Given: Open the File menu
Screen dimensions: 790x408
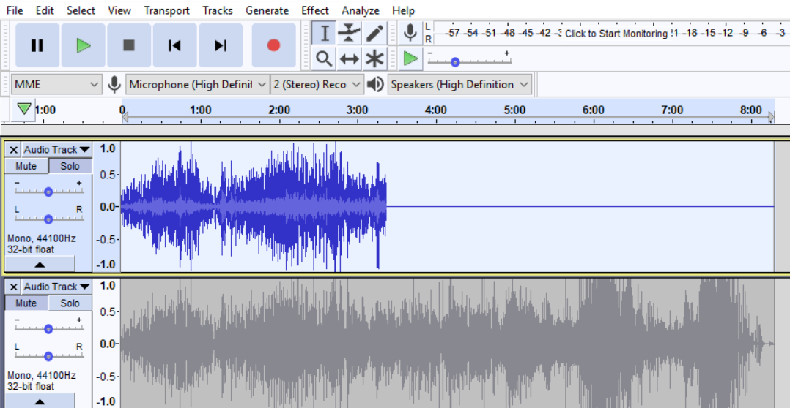Looking at the screenshot, I should (14, 10).
